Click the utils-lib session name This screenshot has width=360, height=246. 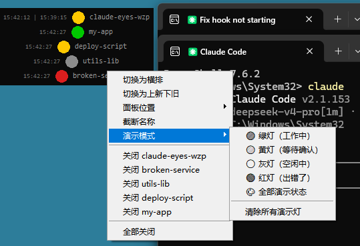coord(101,61)
